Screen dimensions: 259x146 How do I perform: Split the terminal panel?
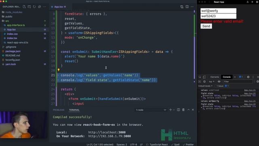[x=178, y=109]
